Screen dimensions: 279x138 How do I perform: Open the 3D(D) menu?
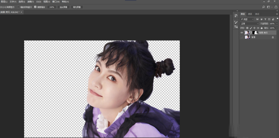click(x=39, y=2)
